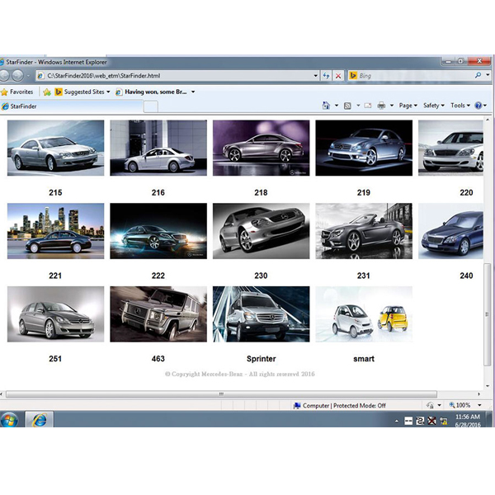
Task: Click the browser Forward arrow button
Action: tap(17, 76)
